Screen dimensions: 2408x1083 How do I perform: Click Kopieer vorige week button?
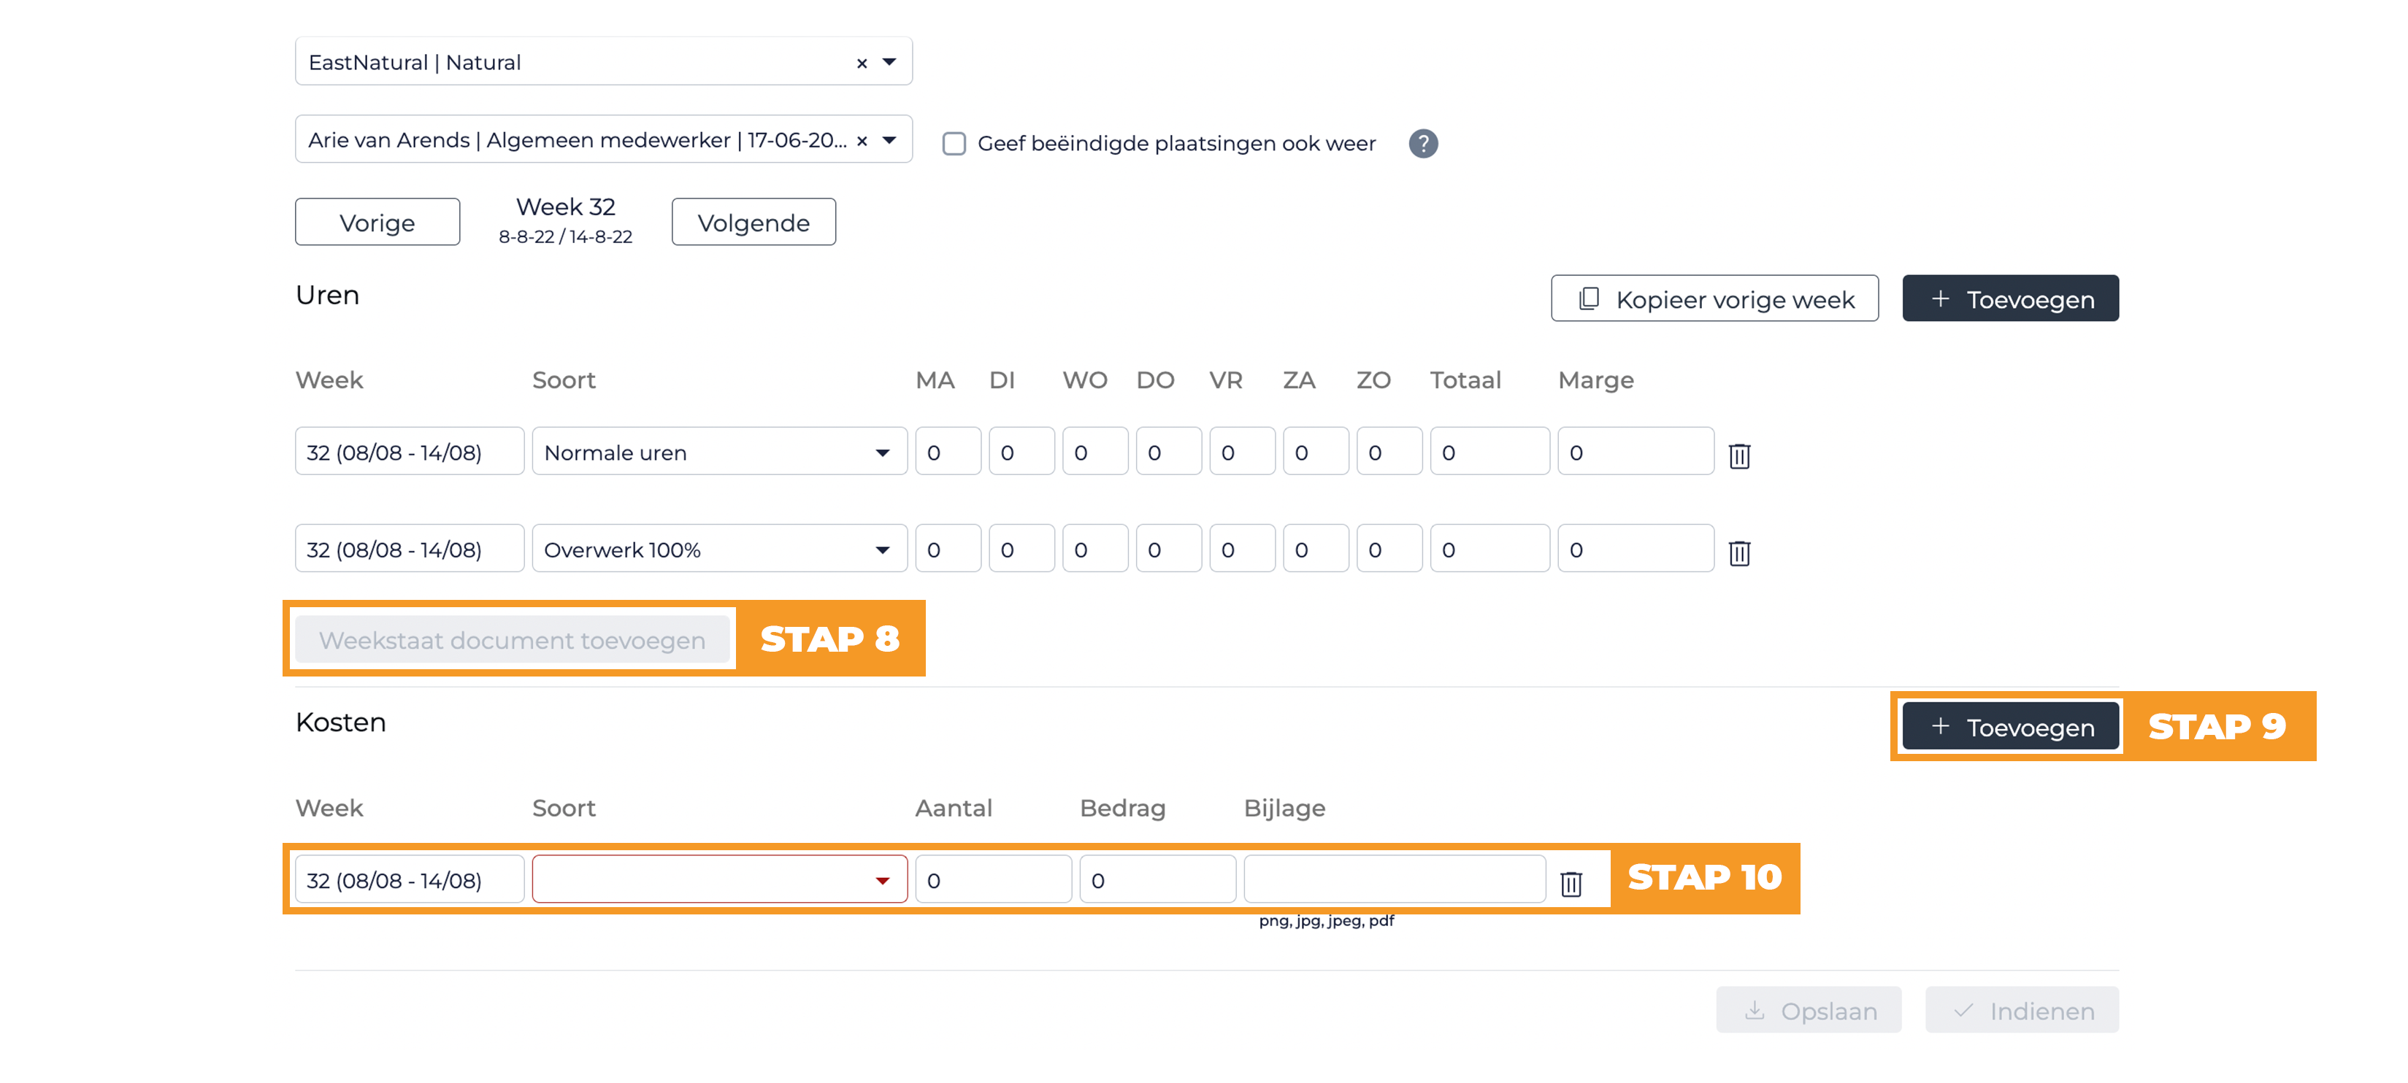(1714, 298)
